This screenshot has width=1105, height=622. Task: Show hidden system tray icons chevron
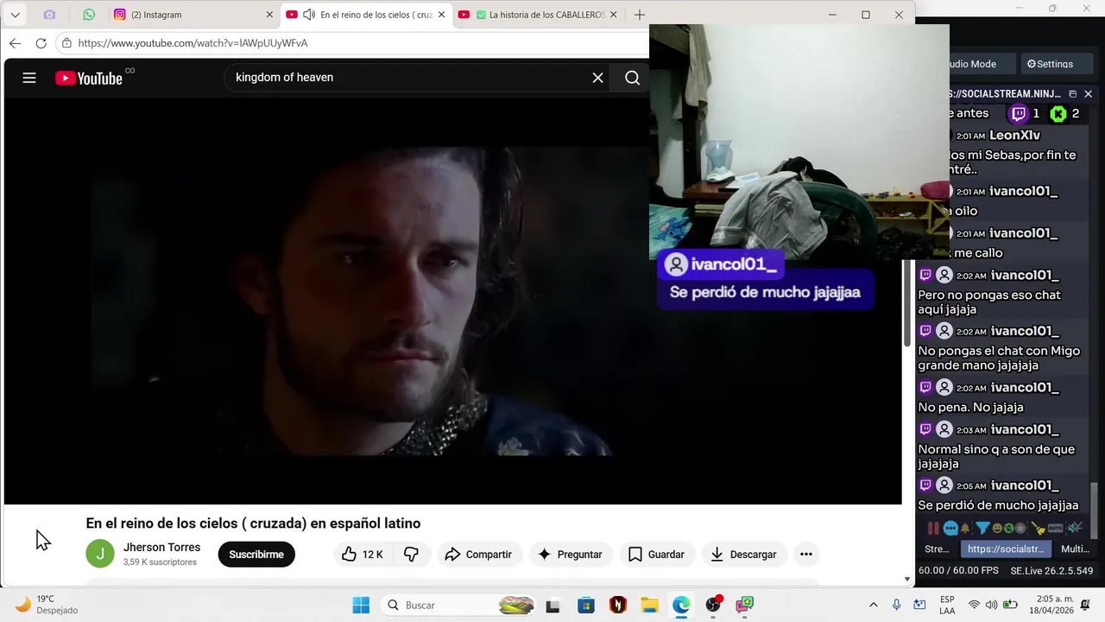click(873, 605)
